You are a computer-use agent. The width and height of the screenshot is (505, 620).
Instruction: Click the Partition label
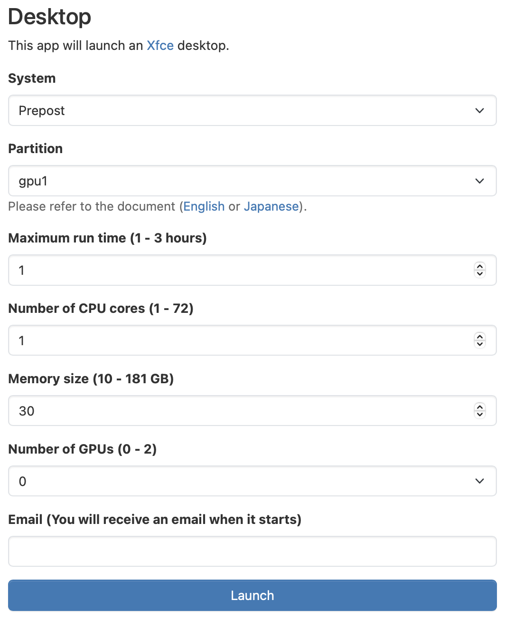click(36, 149)
